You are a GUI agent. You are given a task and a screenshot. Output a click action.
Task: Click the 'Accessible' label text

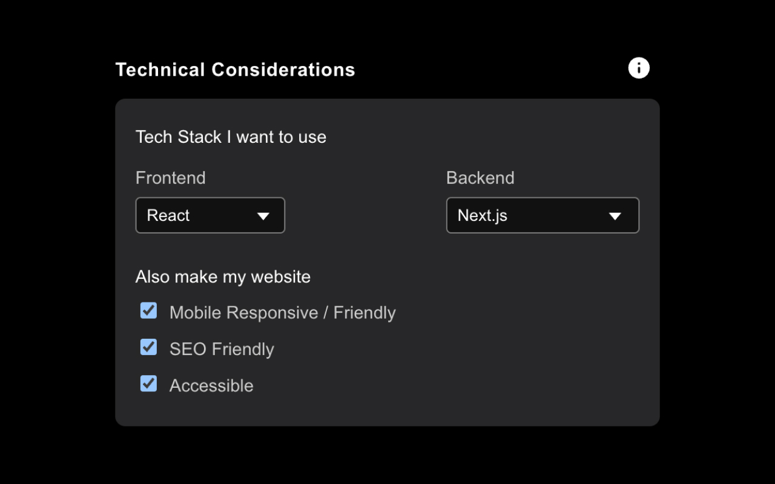211,385
